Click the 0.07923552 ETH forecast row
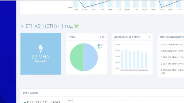Screen dimensions: 184x103 (x=172, y=51)
